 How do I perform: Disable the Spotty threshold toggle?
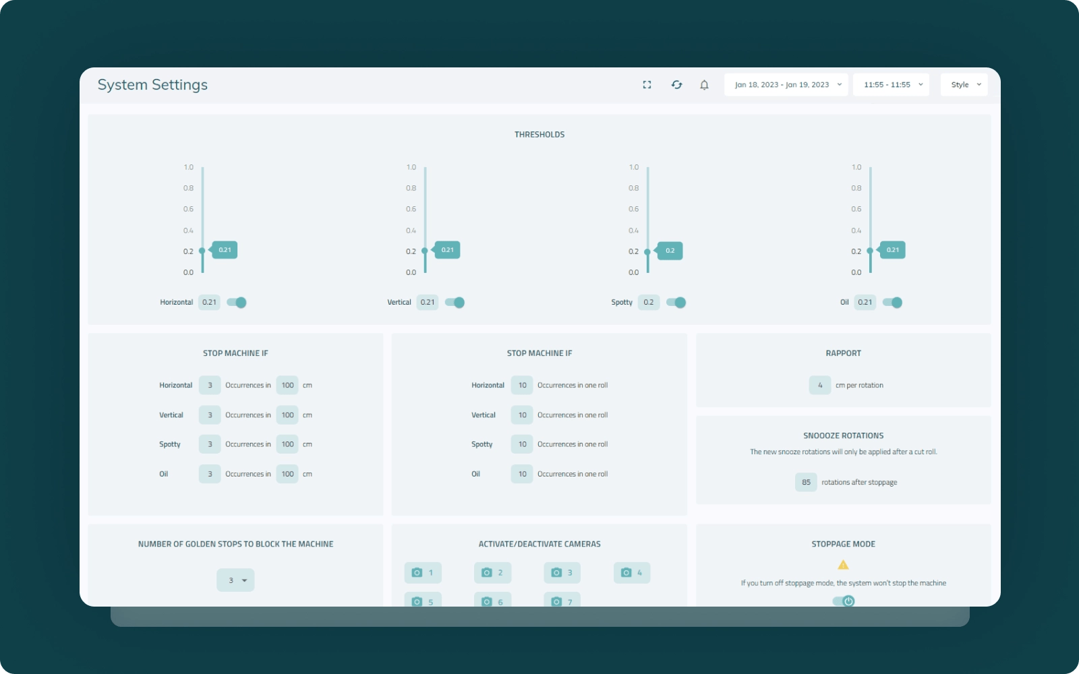[x=676, y=303]
